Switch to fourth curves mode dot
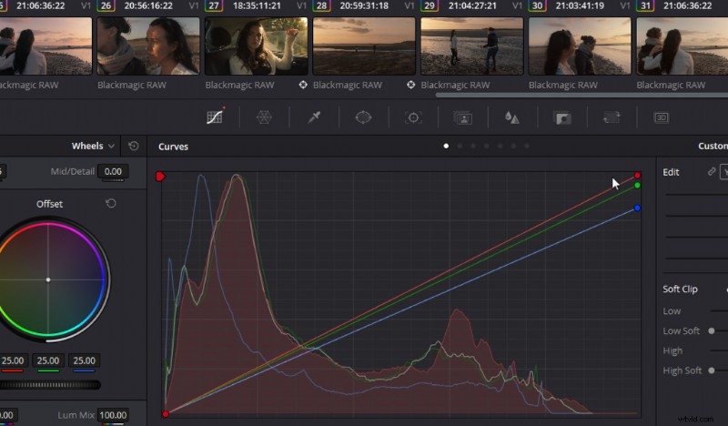 (x=487, y=146)
